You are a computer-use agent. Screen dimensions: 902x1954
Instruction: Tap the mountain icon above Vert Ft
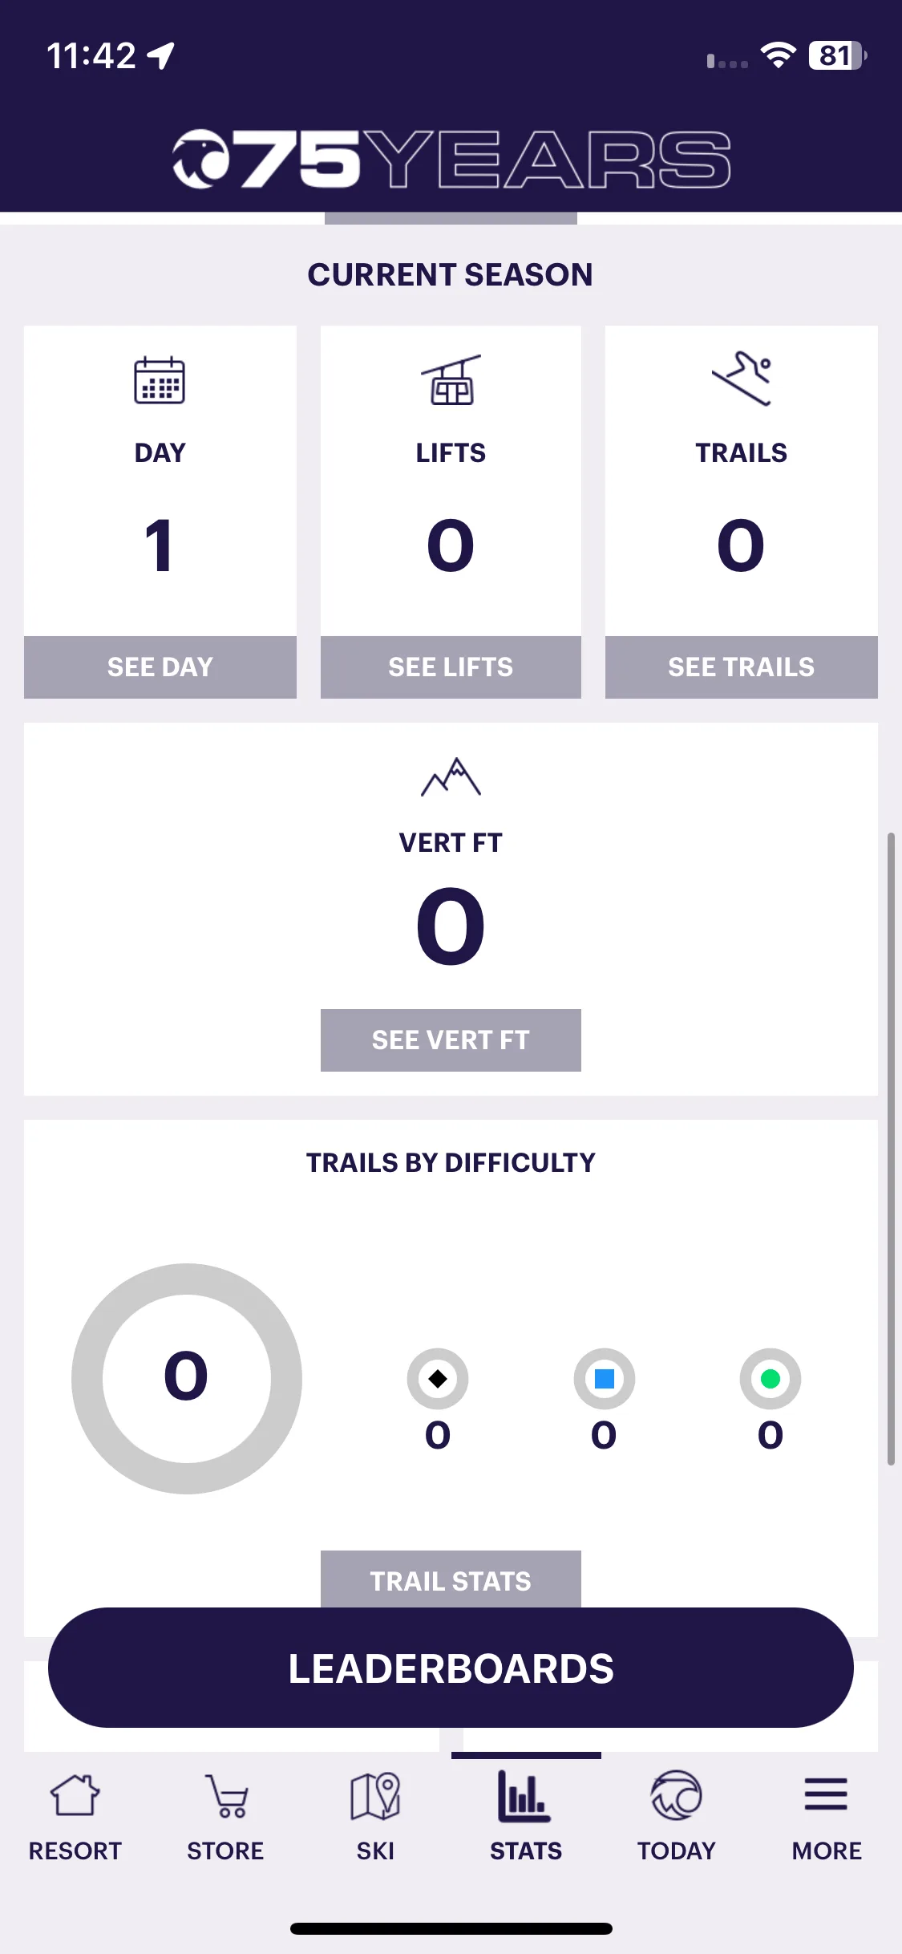coord(451,776)
